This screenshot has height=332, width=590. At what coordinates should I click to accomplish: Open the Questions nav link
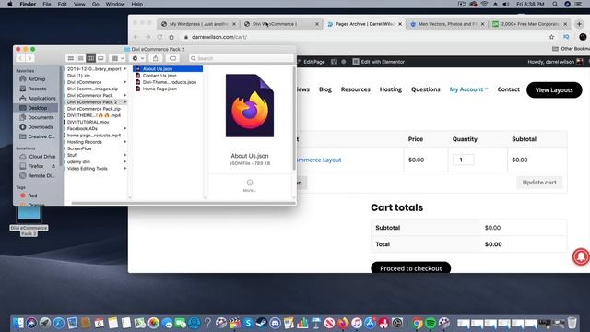coord(426,89)
